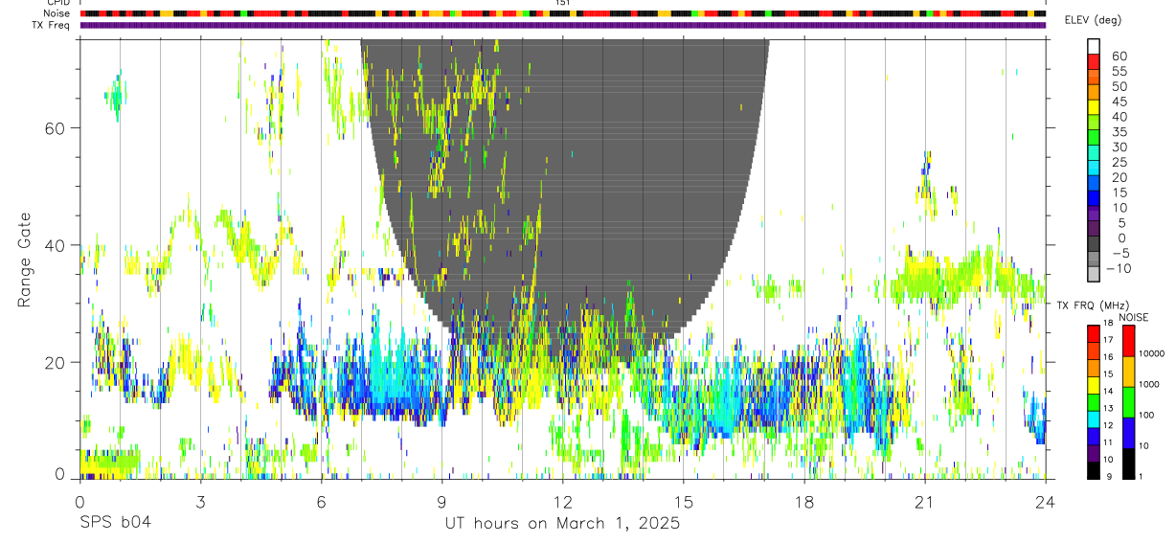Click the x-axis tick label '18'
The width and height of the screenshot is (1176, 543).
pyautogui.click(x=804, y=501)
